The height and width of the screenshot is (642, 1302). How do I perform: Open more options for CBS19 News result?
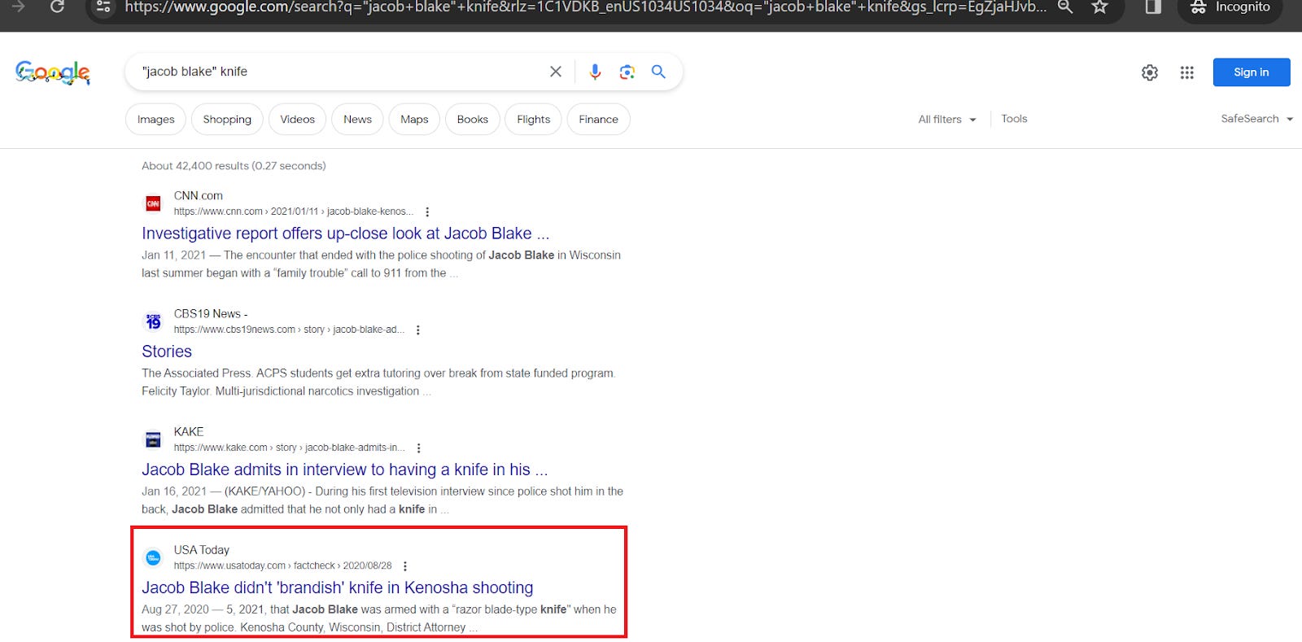pos(418,330)
